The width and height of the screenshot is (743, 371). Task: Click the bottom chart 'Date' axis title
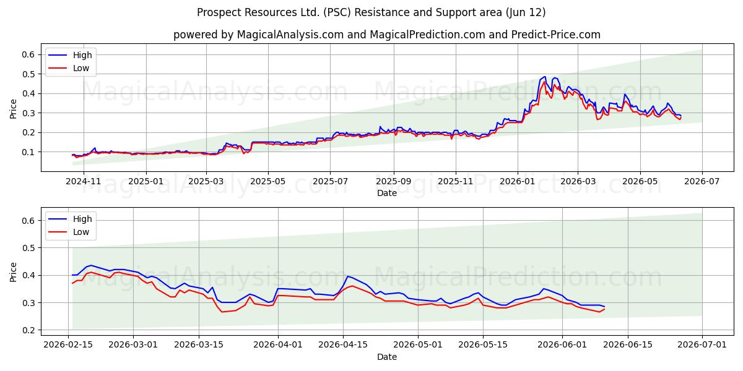point(387,357)
